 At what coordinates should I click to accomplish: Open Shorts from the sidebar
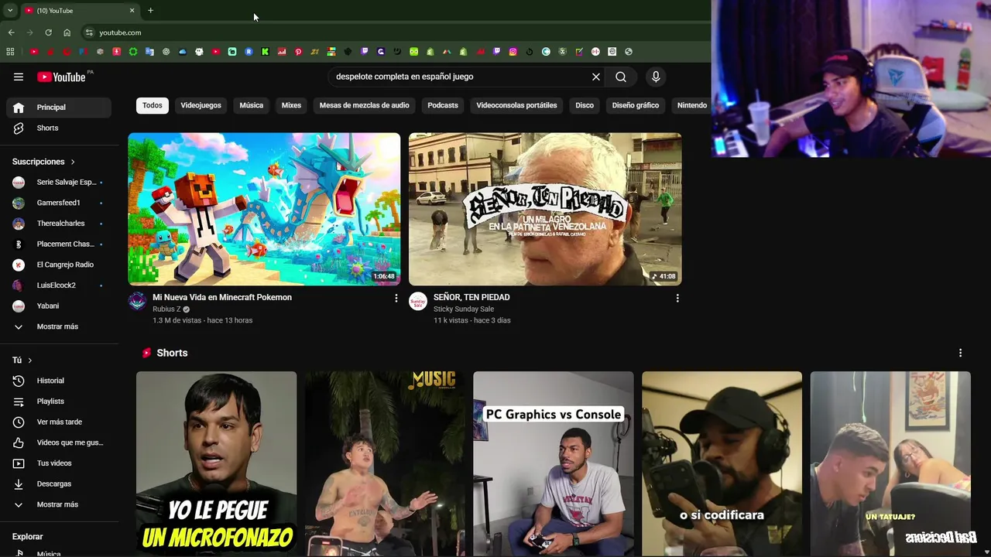point(59,128)
